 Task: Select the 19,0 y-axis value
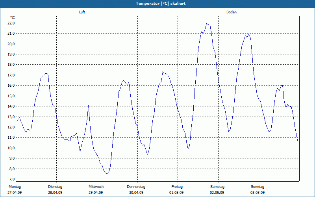(11, 54)
